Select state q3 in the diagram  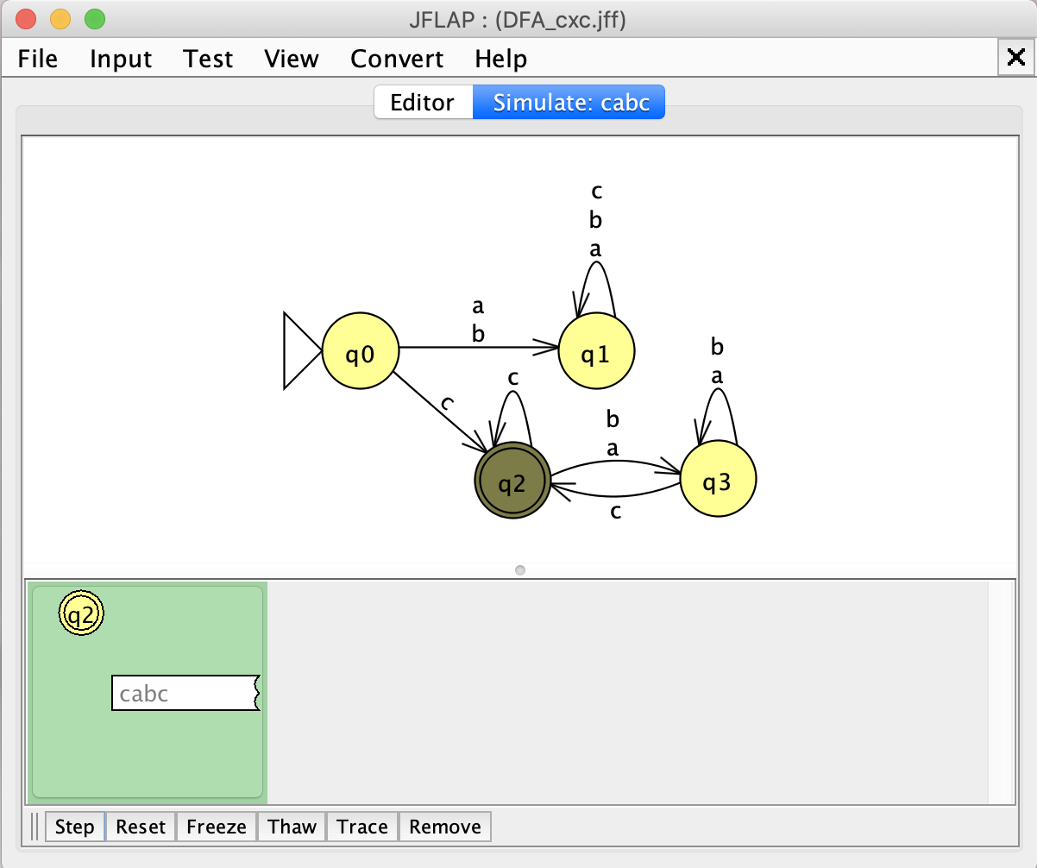pyautogui.click(x=718, y=480)
